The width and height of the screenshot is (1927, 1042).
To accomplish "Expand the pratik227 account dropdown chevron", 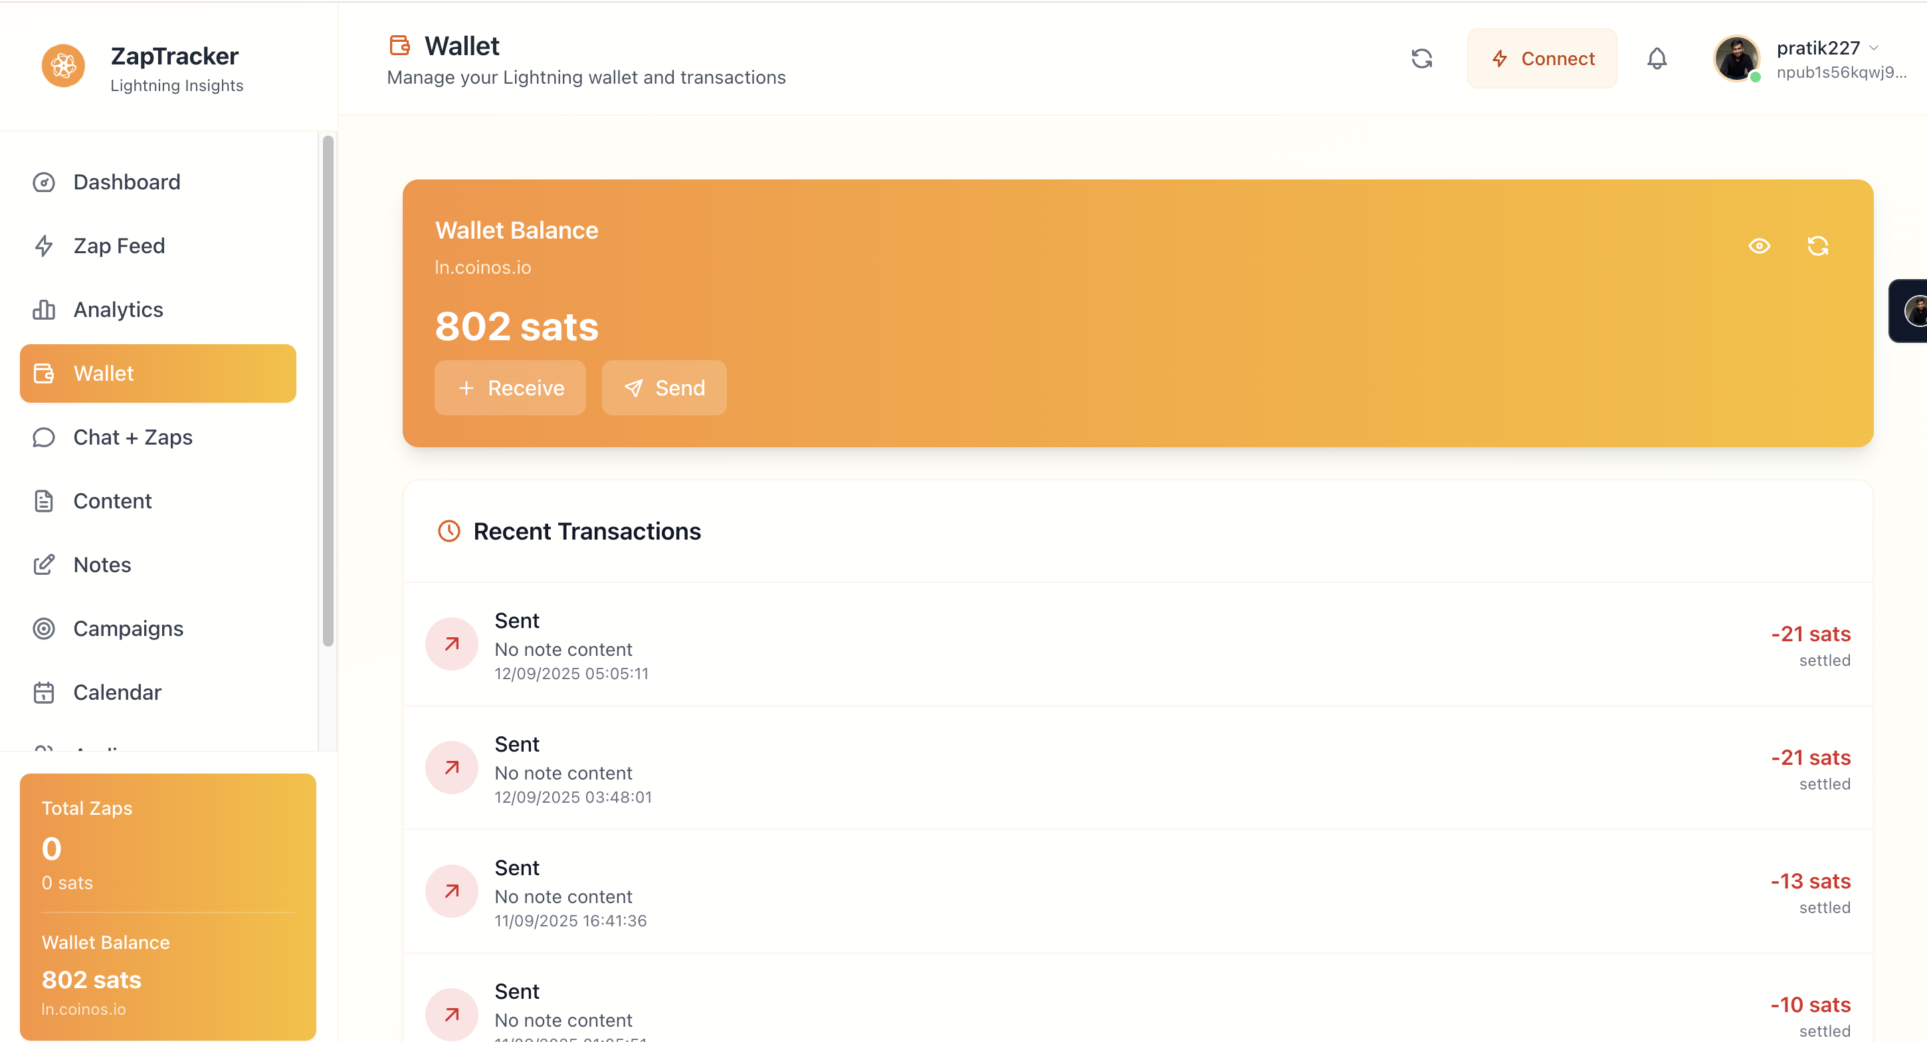I will 1874,48.
